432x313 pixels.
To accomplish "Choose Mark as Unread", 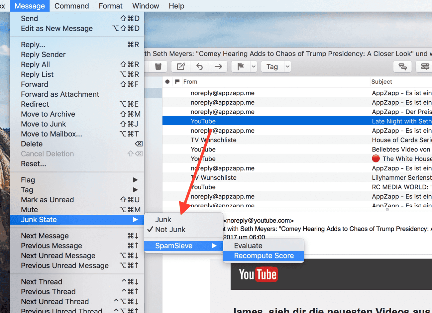I will point(77,200).
